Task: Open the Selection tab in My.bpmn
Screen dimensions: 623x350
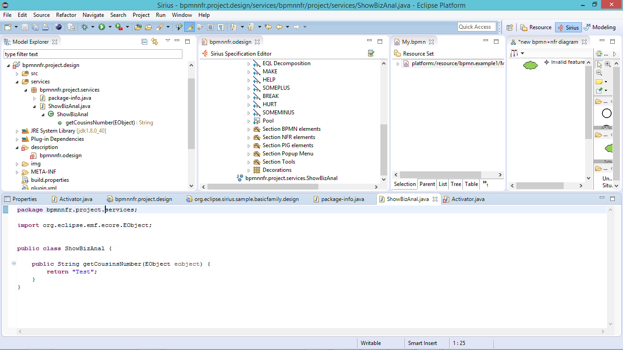Action: 405,184
